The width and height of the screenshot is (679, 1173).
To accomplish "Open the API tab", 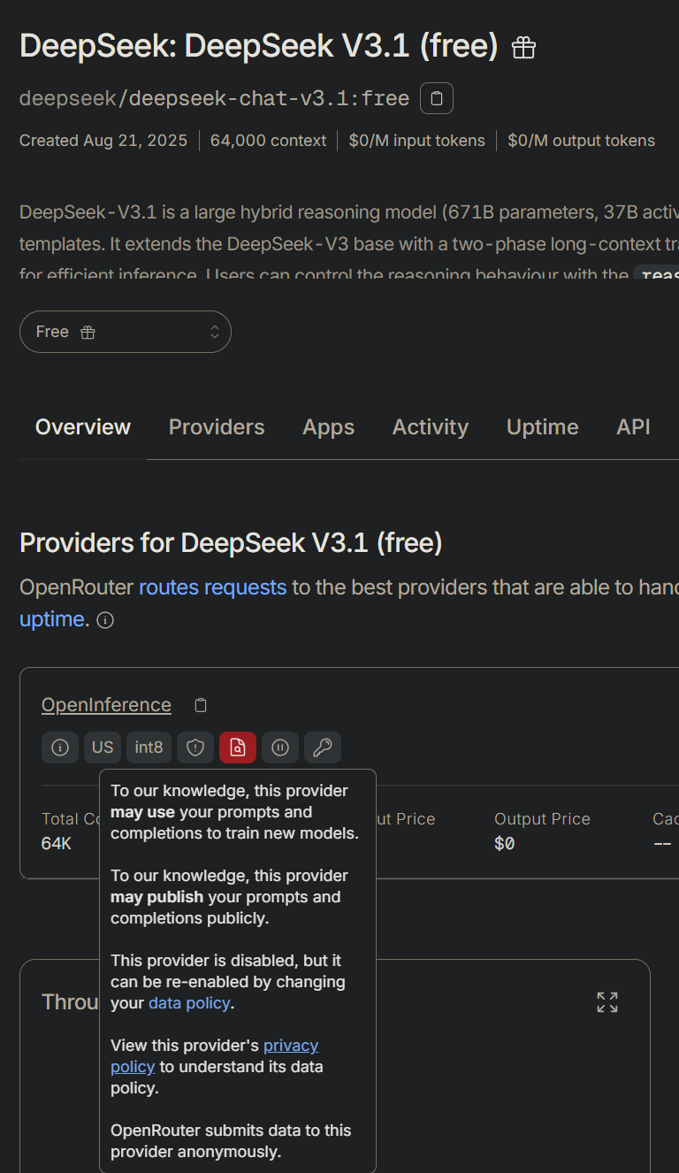I will 633,427.
